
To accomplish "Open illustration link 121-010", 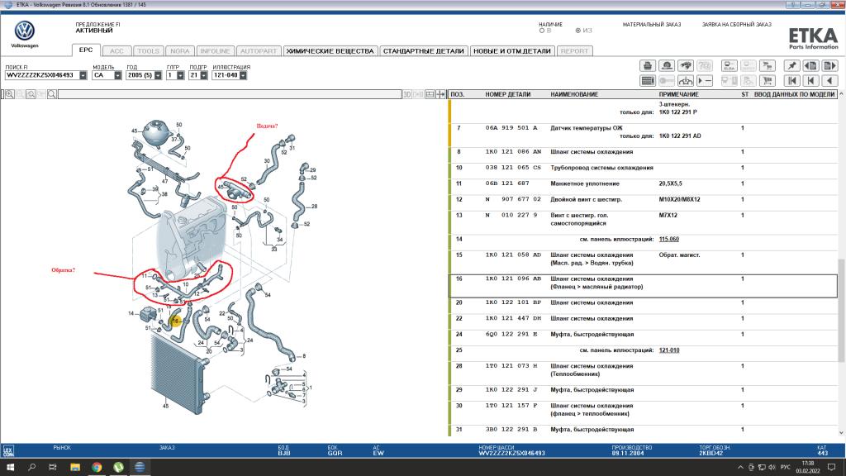I will click(669, 350).
